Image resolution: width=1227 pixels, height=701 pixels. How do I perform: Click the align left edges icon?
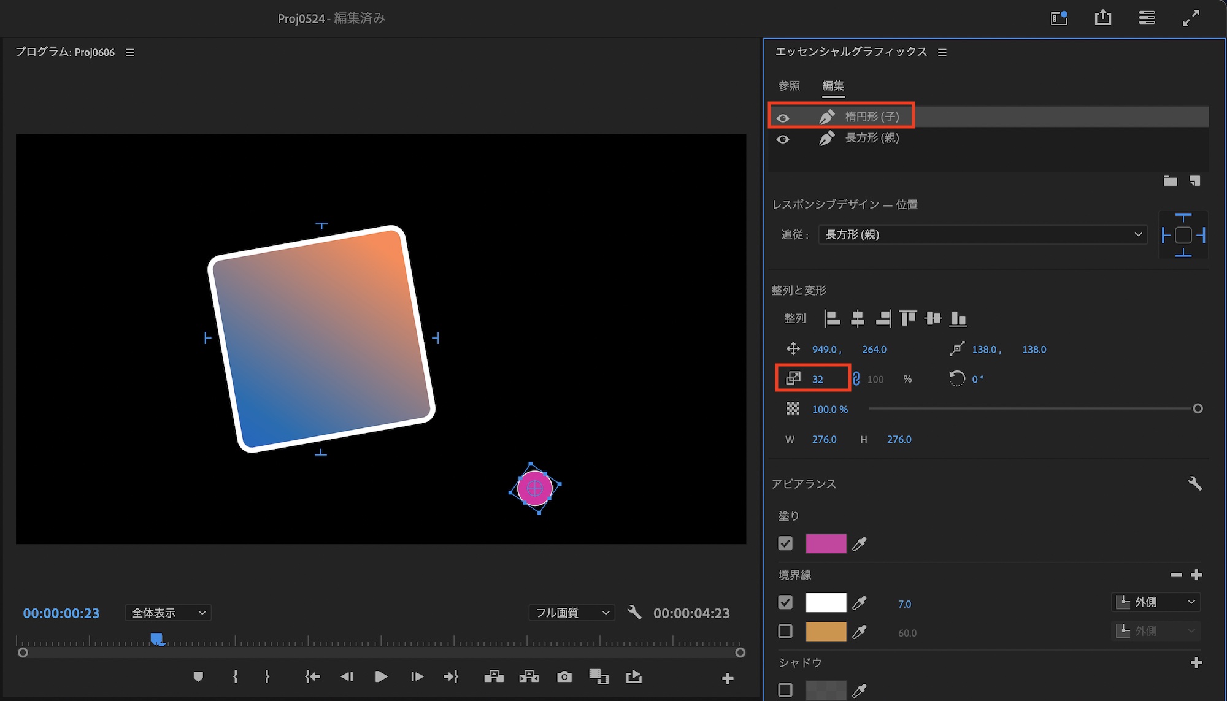(x=833, y=318)
